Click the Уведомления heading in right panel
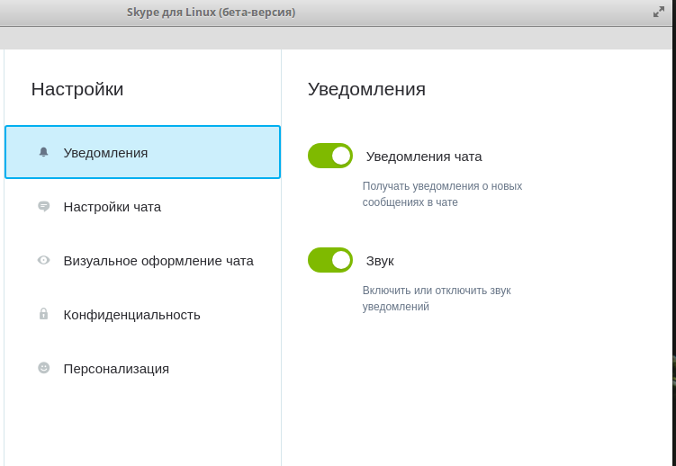This screenshot has width=676, height=466. (x=366, y=89)
